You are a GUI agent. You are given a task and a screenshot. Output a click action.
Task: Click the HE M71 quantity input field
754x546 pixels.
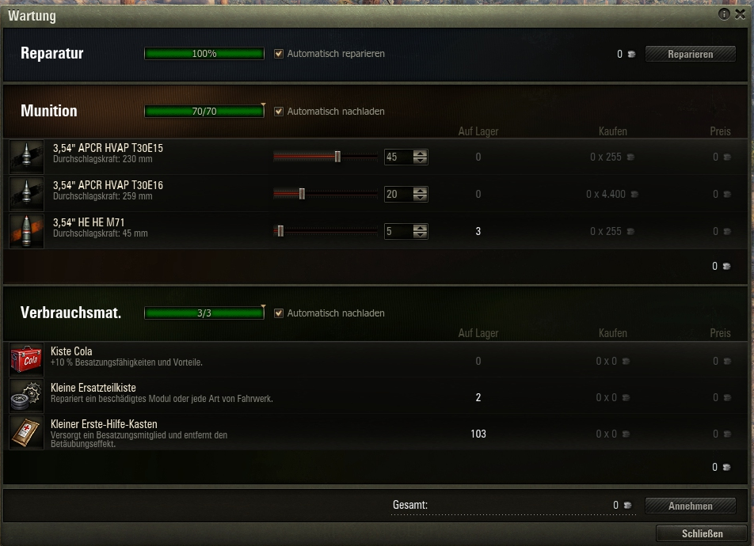click(x=398, y=231)
